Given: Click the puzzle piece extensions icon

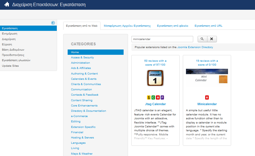Looking at the screenshot, I should pyautogui.click(x=7, y=4).
